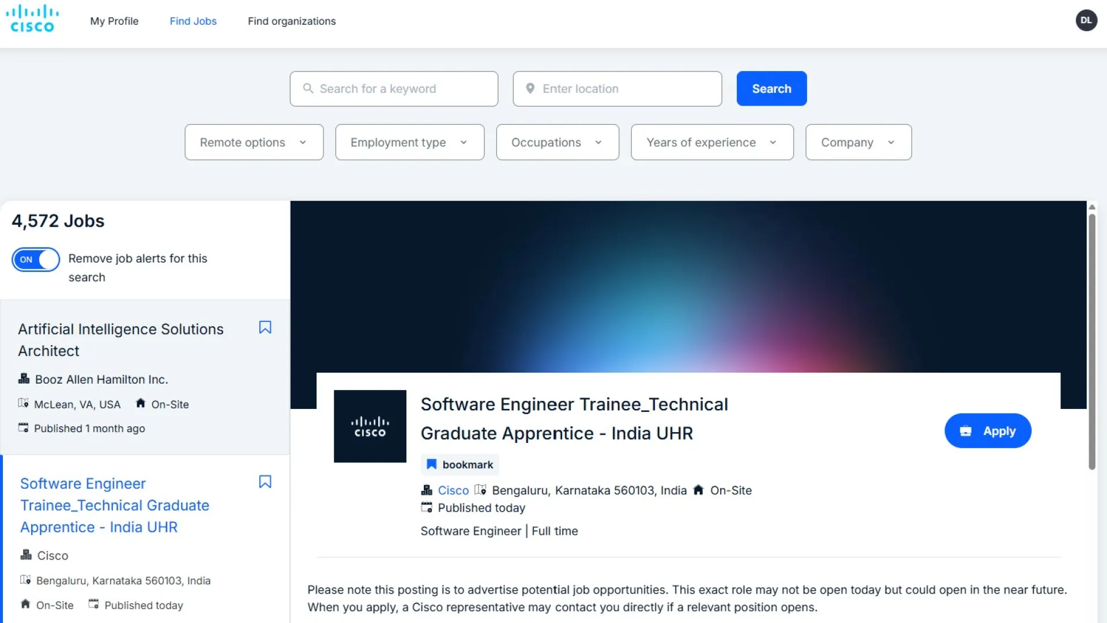The image size is (1107, 623).
Task: Click the calendar icon beside Published today in job card
Action: coord(93,604)
